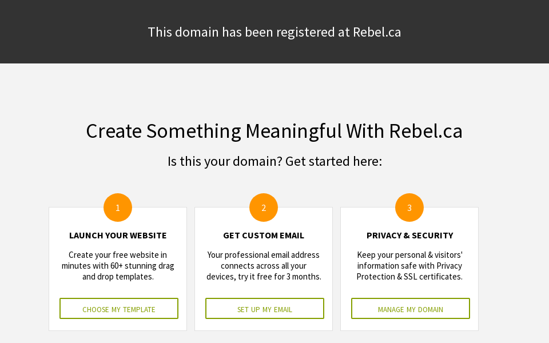Click the professional email address description text
This screenshot has width=549, height=343.
[x=264, y=266]
